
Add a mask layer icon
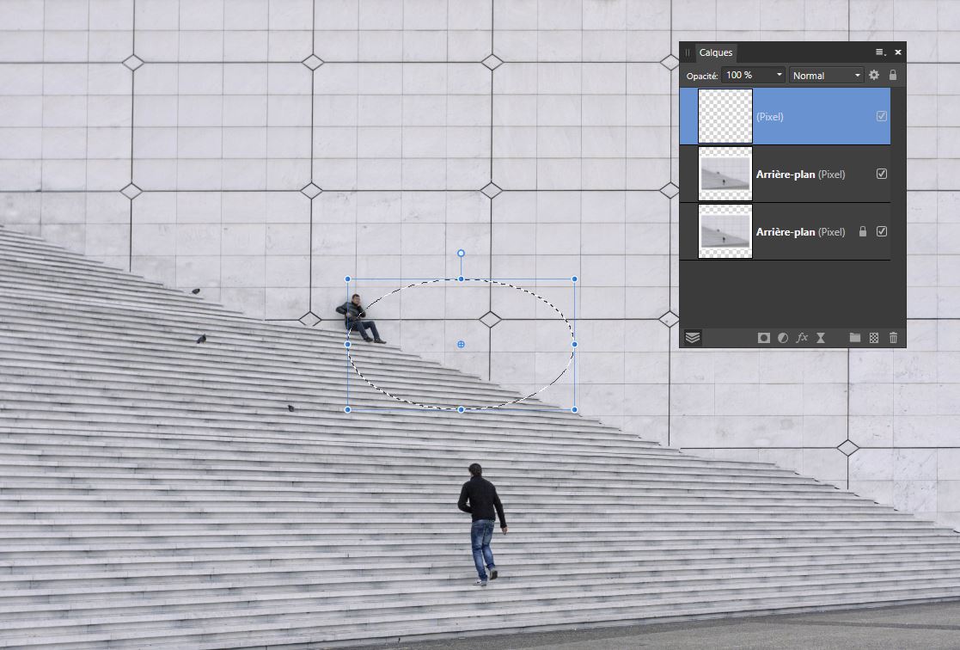763,338
